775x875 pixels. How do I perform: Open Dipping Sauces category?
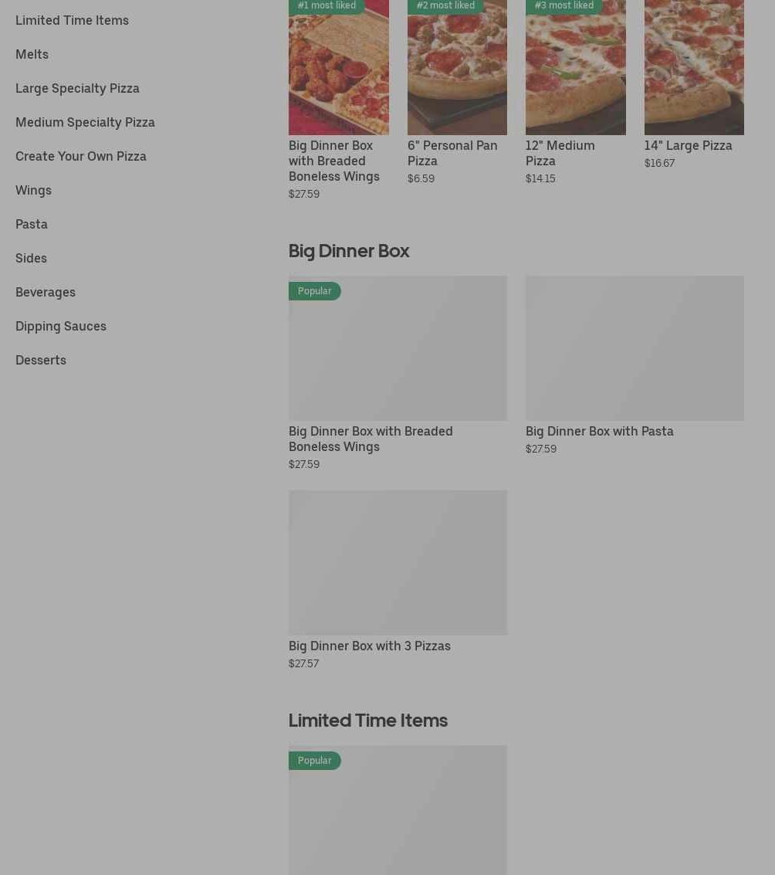pos(61,326)
